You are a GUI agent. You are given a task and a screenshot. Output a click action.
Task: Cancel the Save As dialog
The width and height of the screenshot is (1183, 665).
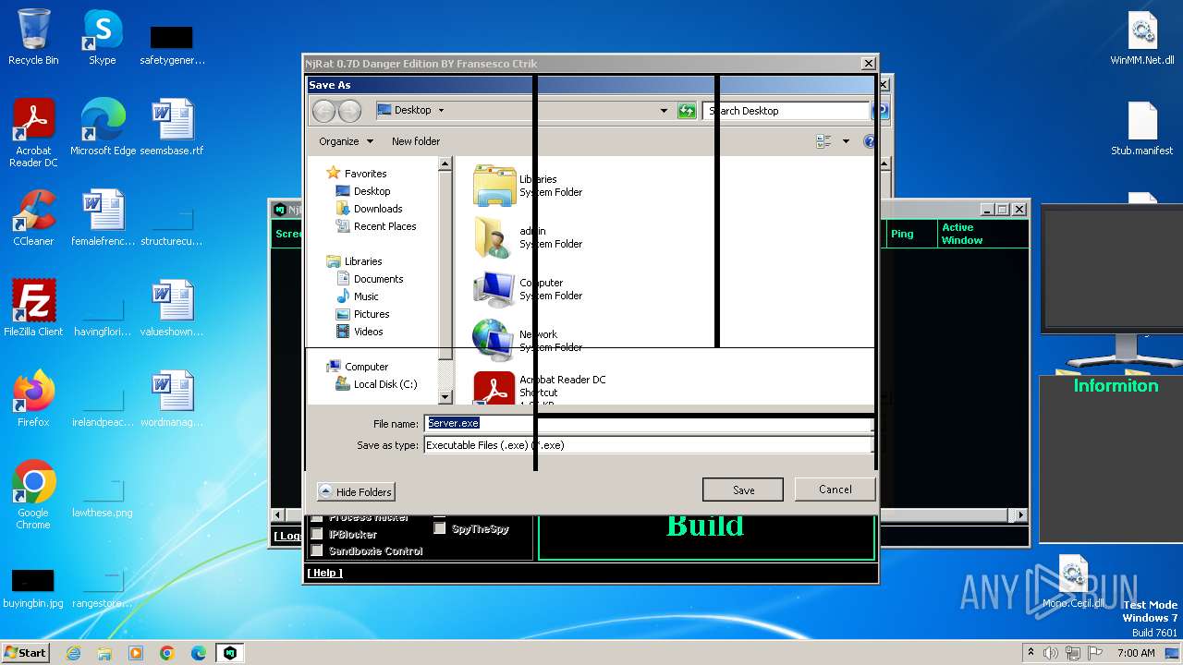tap(835, 489)
